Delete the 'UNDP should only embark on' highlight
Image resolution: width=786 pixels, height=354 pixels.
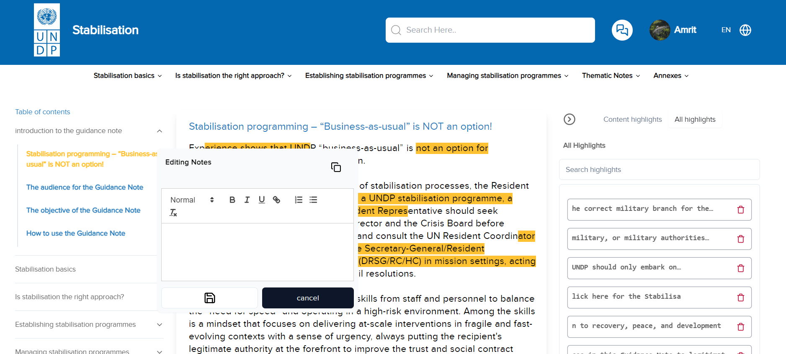740,268
